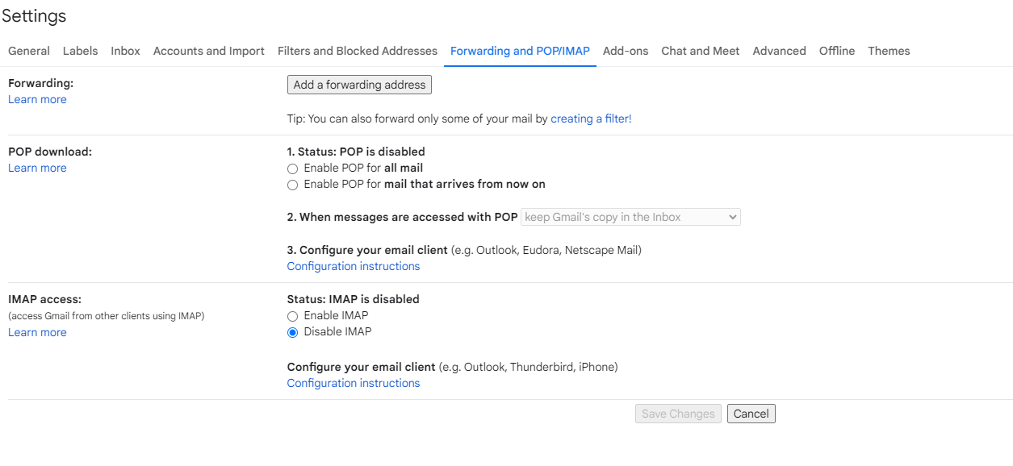Click Add a forwarding address button
The height and width of the screenshot is (466, 1013).
point(359,85)
